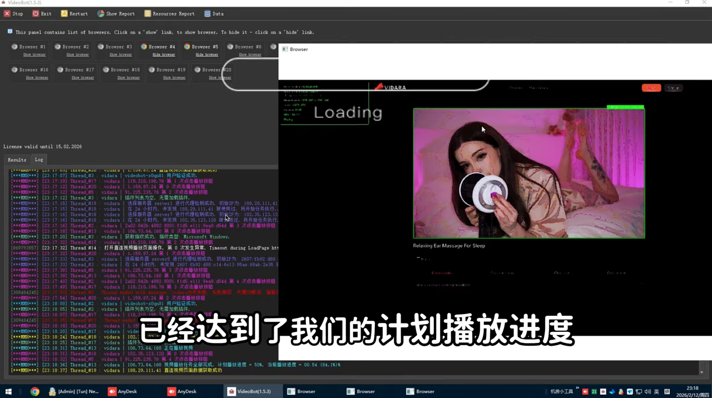The height and width of the screenshot is (398, 712).
Task: Open the Resources Report
Action: coord(169,14)
